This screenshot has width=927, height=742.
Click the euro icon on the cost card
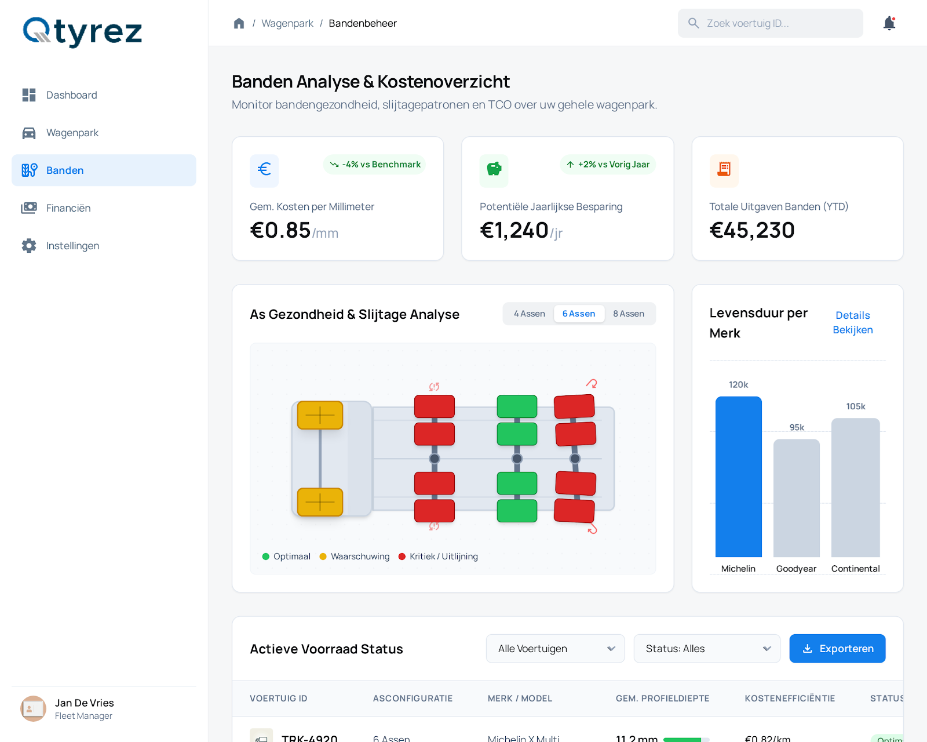(264, 170)
